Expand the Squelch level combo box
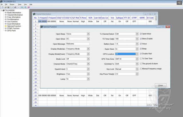This screenshot has height=117, width=183. 88,69
